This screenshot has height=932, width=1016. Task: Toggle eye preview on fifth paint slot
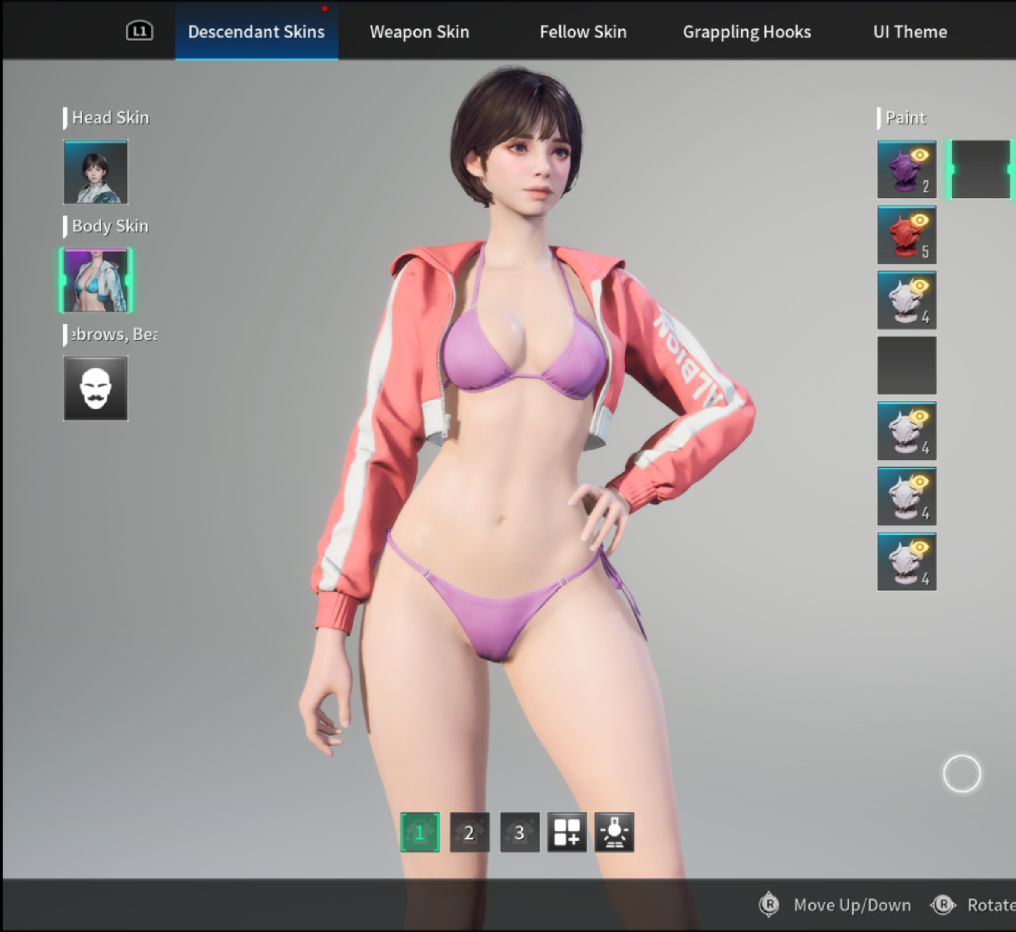tap(920, 416)
